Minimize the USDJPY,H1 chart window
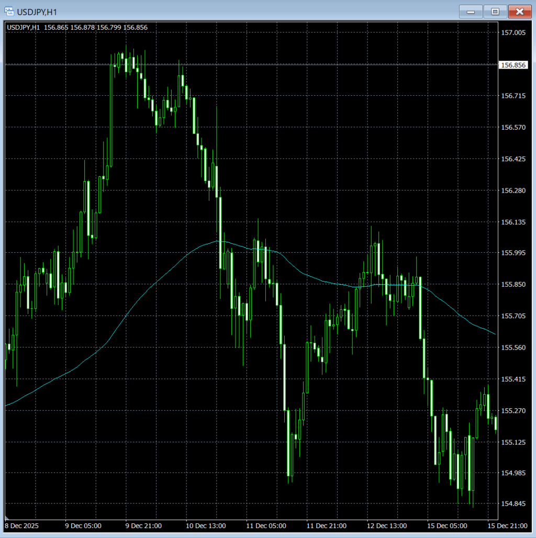This screenshot has width=536, height=538. click(x=471, y=12)
